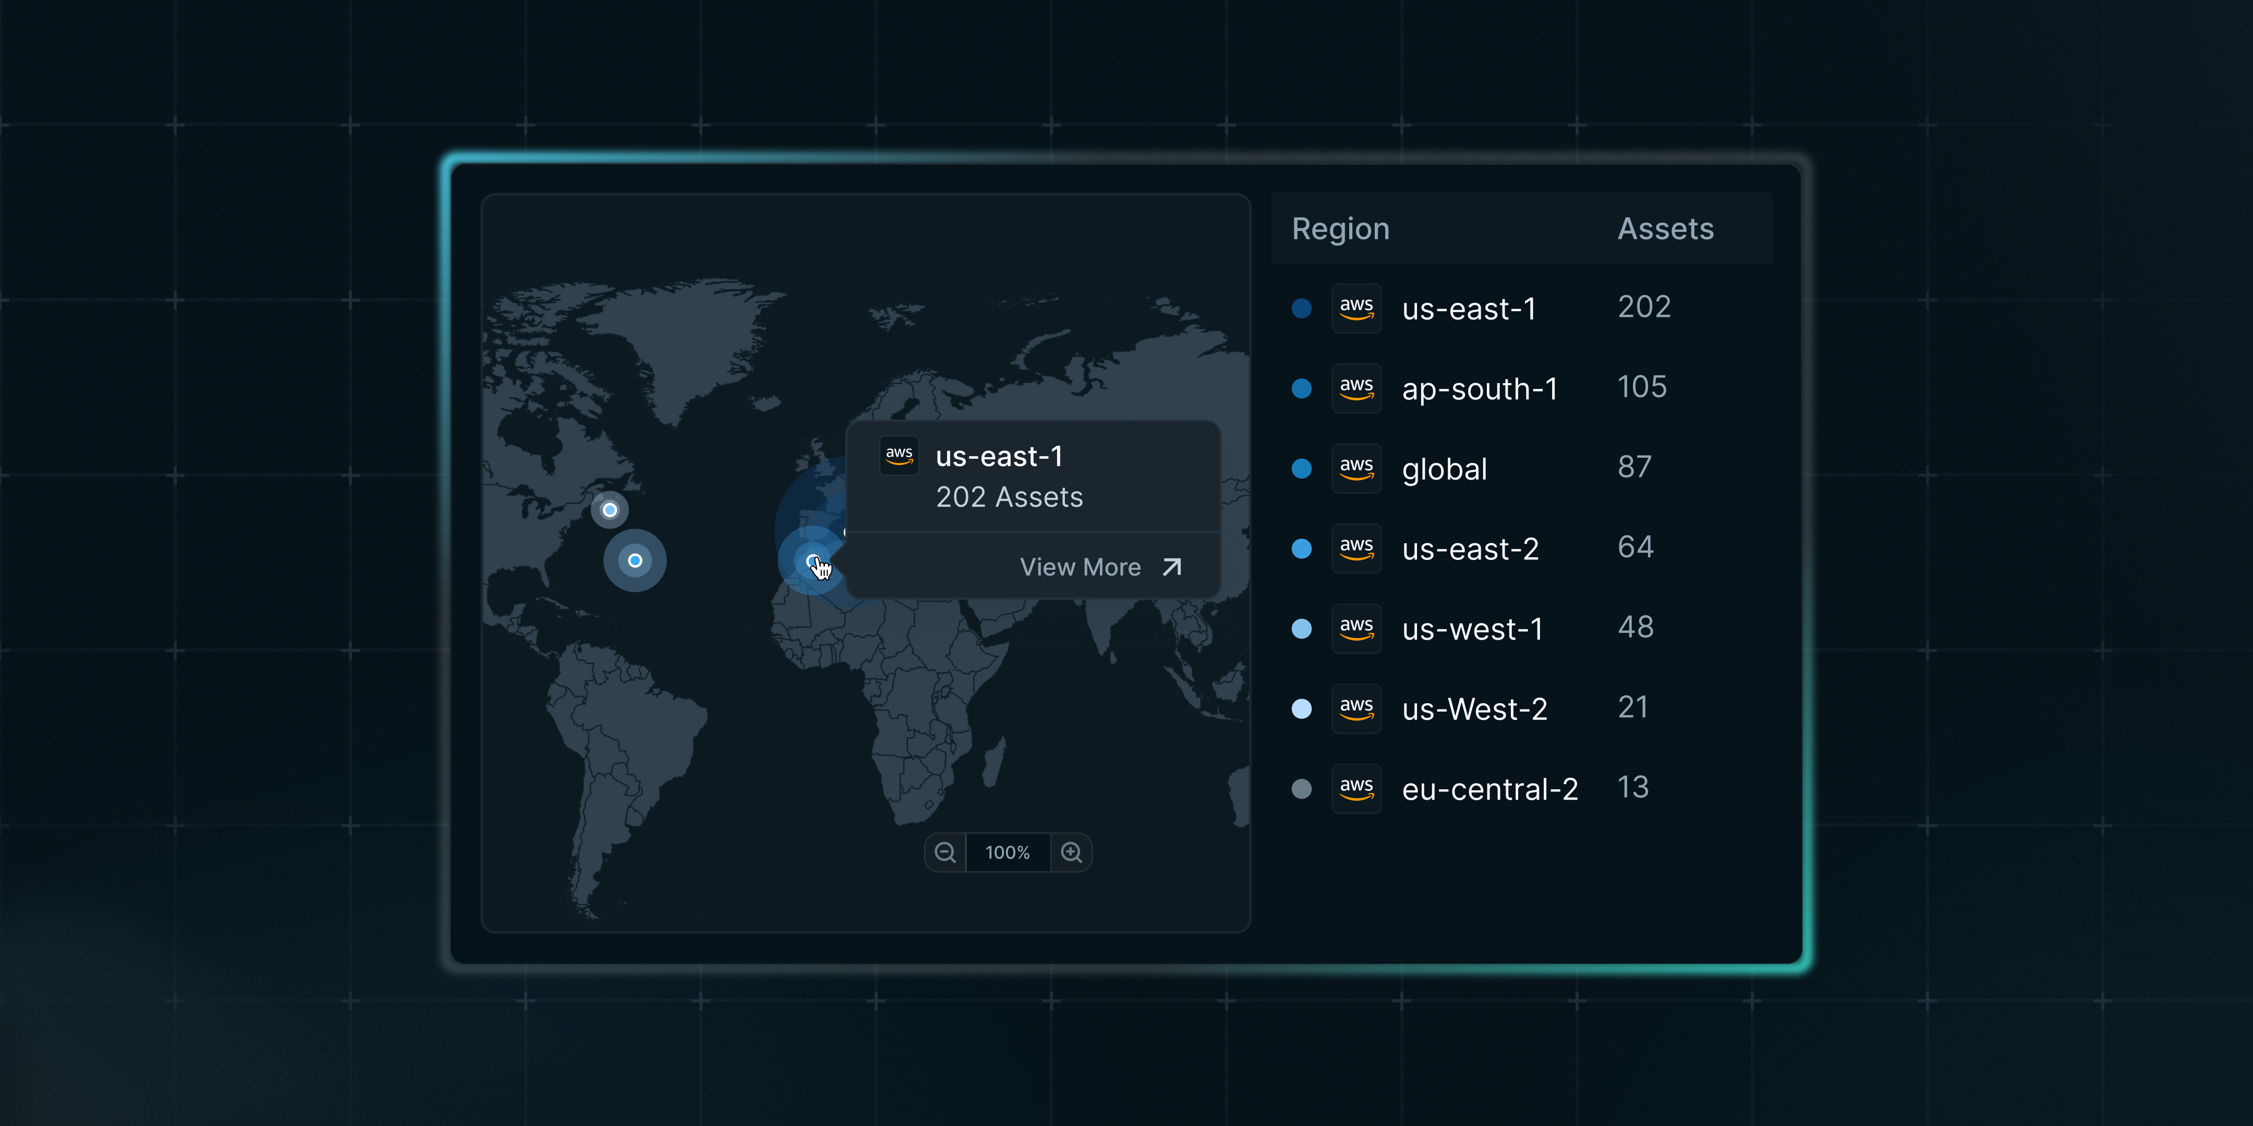Click the AWS icon next to us-east-1
Screen dimensions: 2253x1126
(1356, 308)
